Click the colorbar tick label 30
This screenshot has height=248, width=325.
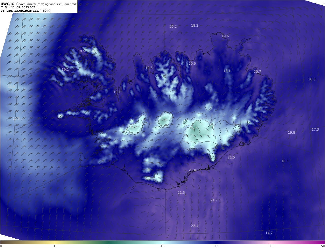[271, 246]
